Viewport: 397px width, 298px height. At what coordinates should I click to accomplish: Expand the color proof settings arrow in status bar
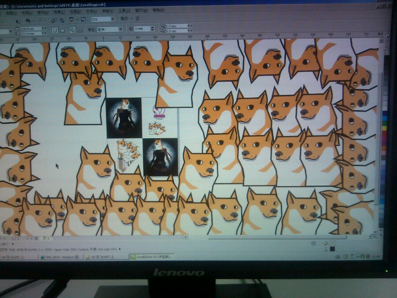pos(120,249)
